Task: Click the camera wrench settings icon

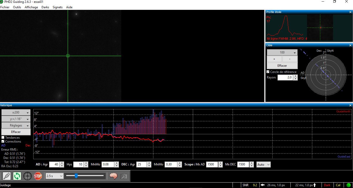Action: 124,176
